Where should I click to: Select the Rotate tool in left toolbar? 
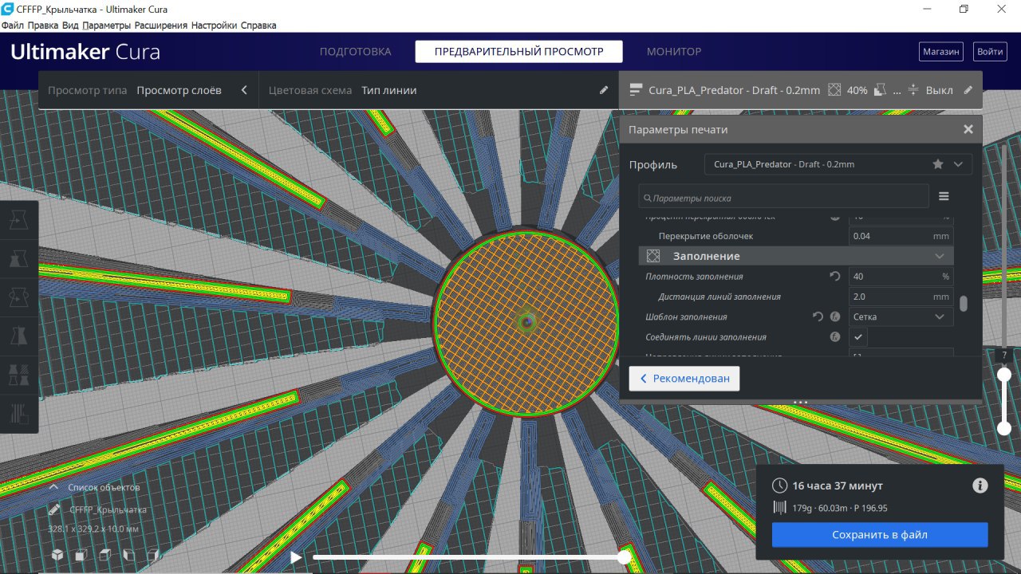click(x=19, y=297)
